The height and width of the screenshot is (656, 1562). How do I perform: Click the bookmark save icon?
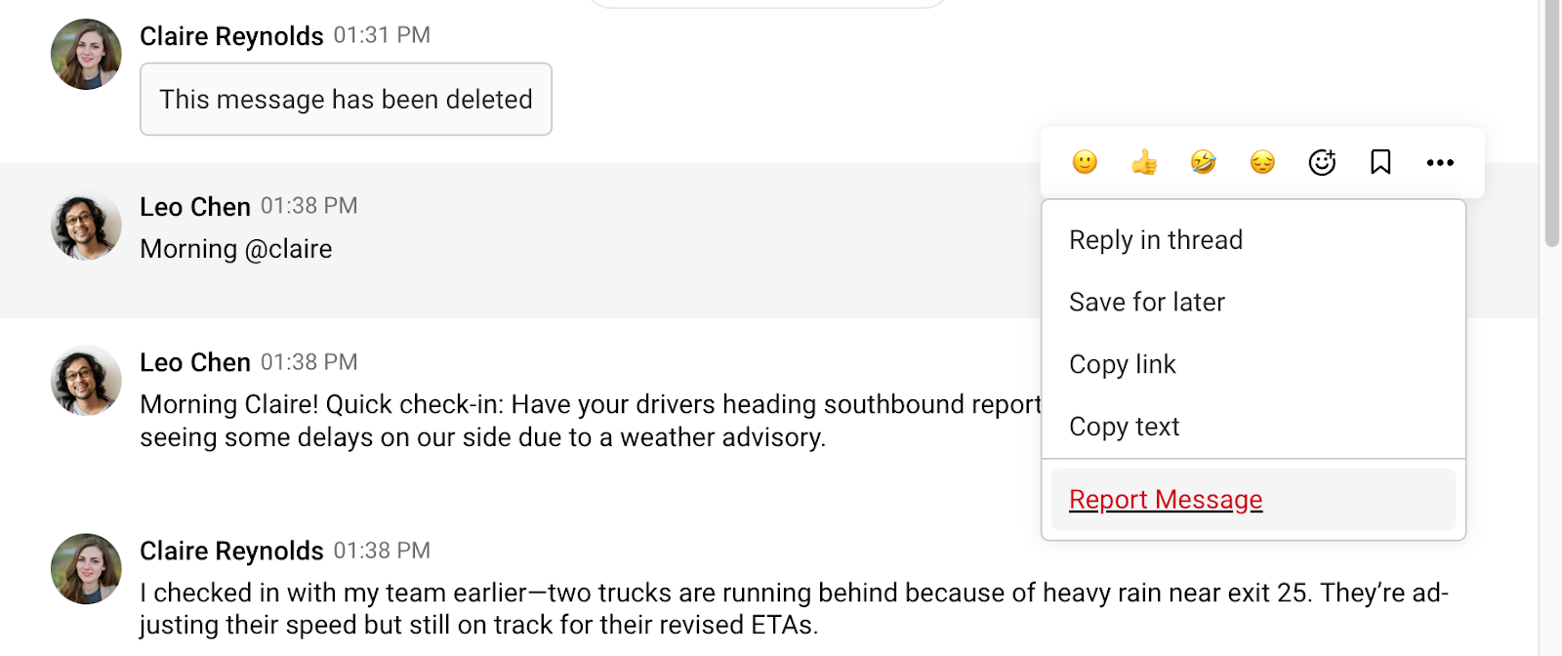tap(1380, 162)
